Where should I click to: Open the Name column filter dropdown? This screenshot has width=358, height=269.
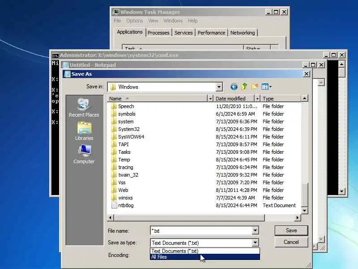(x=210, y=99)
